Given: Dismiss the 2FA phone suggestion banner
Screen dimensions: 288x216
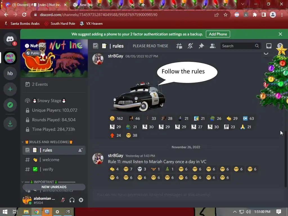Looking at the screenshot, I should point(280,34).
